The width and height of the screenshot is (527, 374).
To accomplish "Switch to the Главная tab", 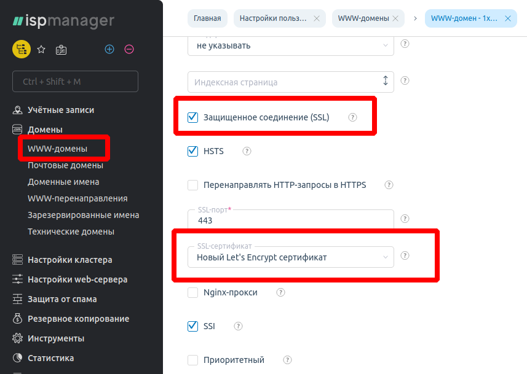I will tap(207, 18).
